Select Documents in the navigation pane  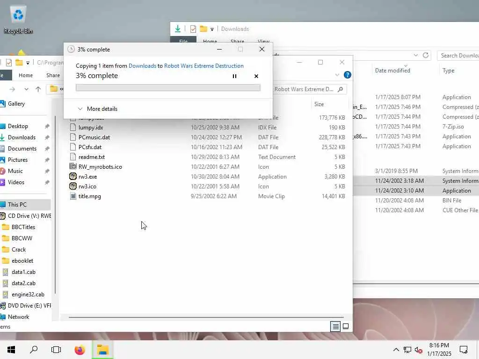22,149
